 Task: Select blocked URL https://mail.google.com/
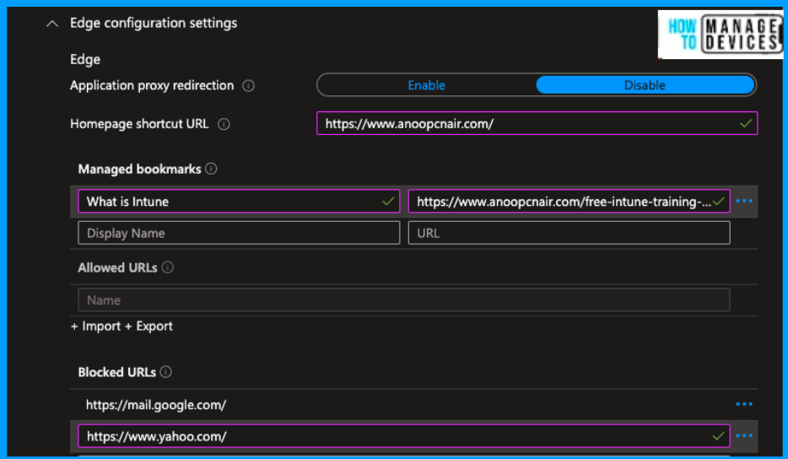point(156,405)
